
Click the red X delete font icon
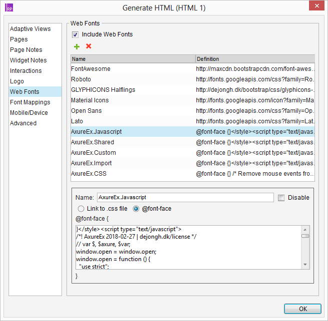pyautogui.click(x=88, y=46)
